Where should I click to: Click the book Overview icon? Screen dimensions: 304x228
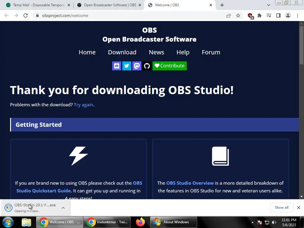click(221, 156)
